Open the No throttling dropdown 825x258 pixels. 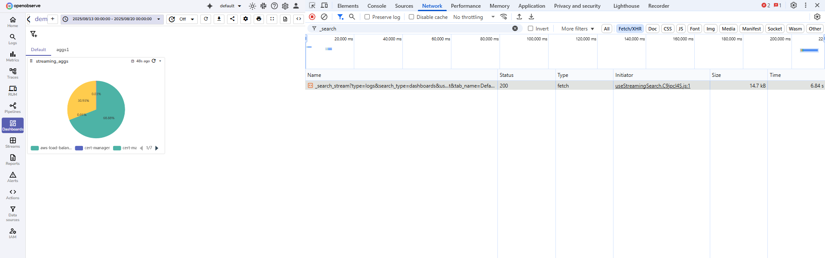point(474,17)
